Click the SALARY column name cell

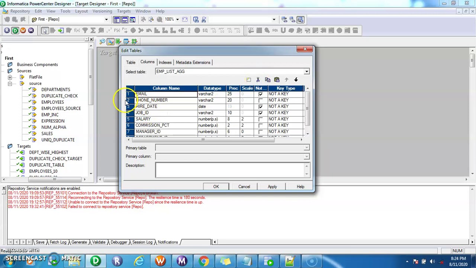click(166, 119)
